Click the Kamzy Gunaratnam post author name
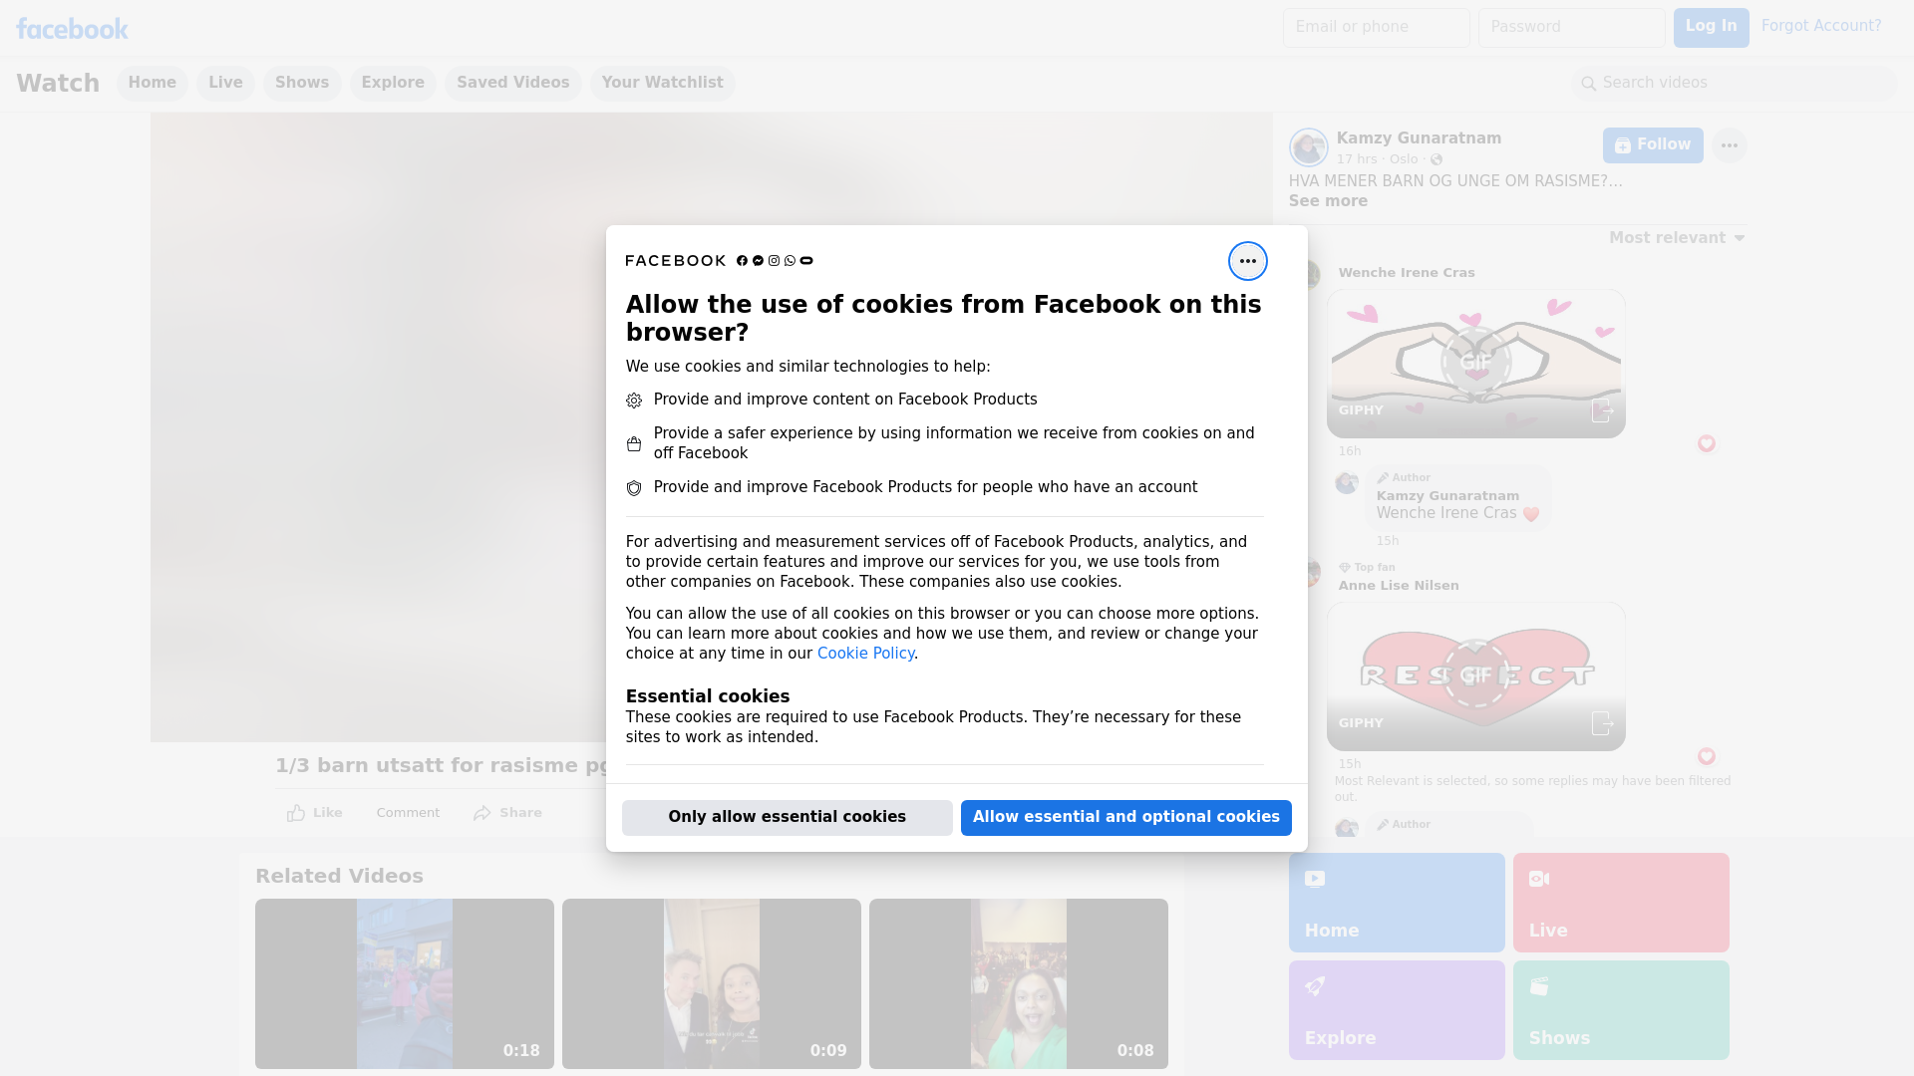This screenshot has height=1076, width=1914. 1419,138
